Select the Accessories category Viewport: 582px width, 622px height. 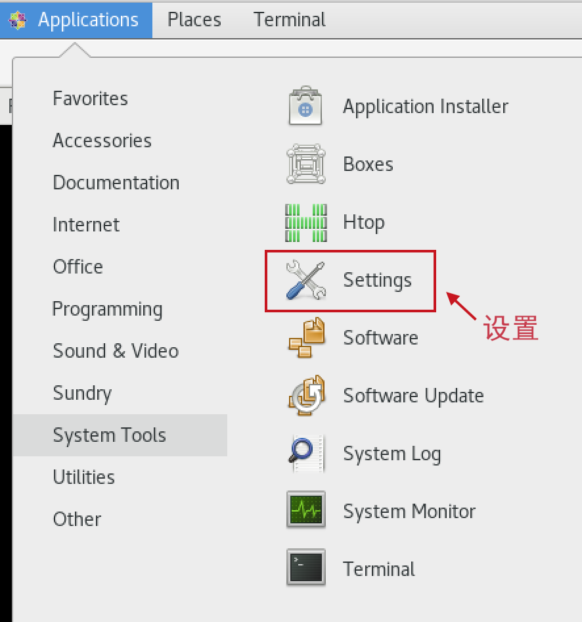pyautogui.click(x=102, y=141)
